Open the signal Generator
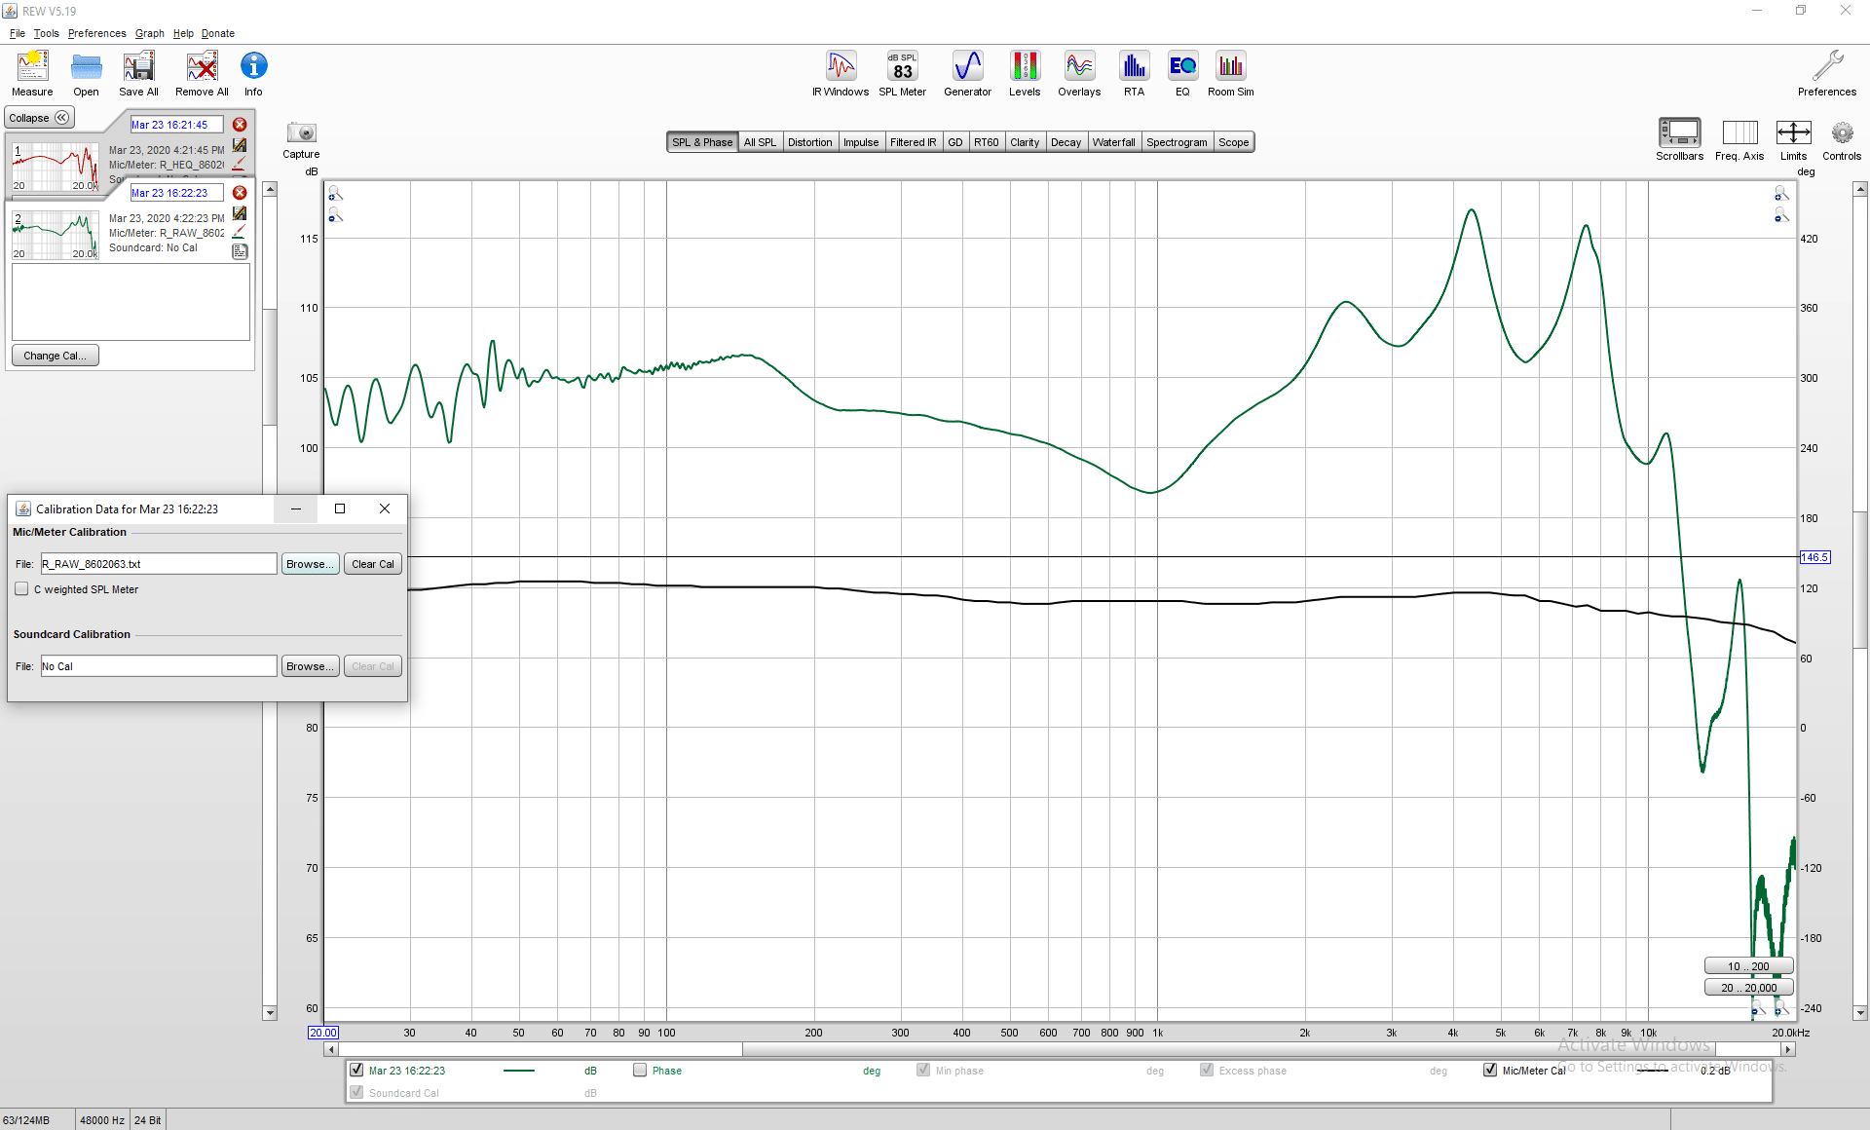 pyautogui.click(x=967, y=74)
